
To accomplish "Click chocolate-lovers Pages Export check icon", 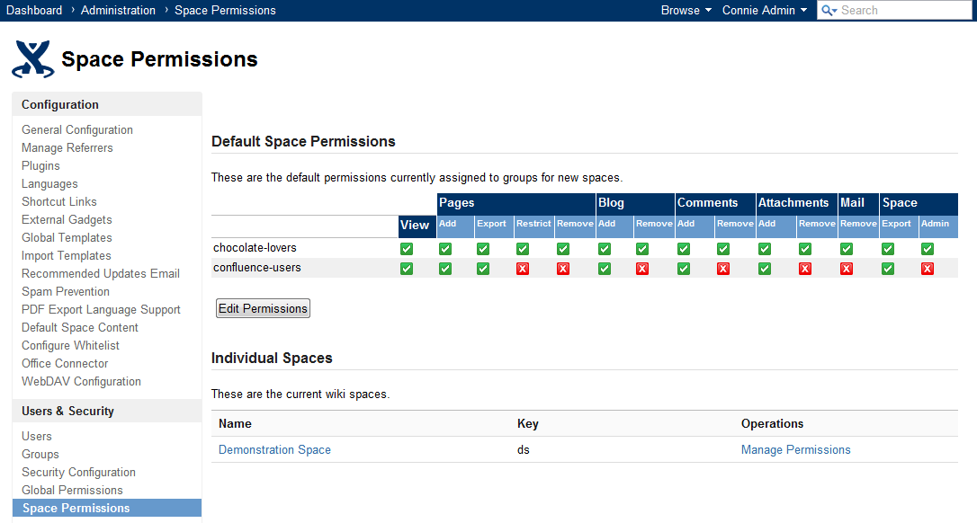I will click(x=483, y=249).
